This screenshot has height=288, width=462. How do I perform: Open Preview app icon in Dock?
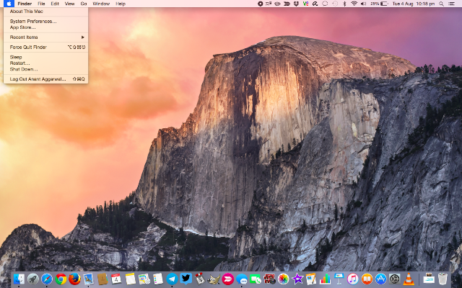[88, 279]
